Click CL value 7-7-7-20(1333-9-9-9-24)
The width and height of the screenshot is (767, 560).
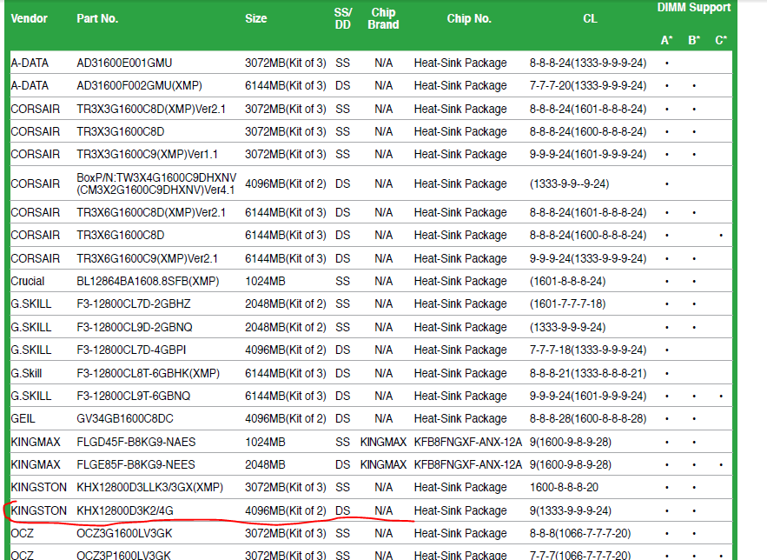[588, 86]
